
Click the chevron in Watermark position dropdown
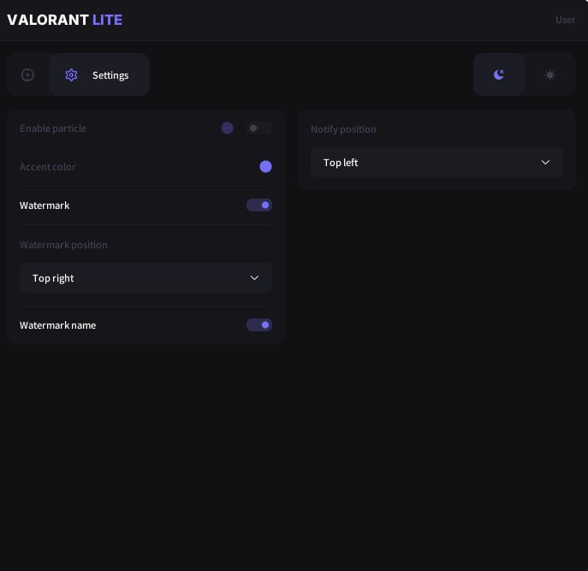(x=254, y=278)
